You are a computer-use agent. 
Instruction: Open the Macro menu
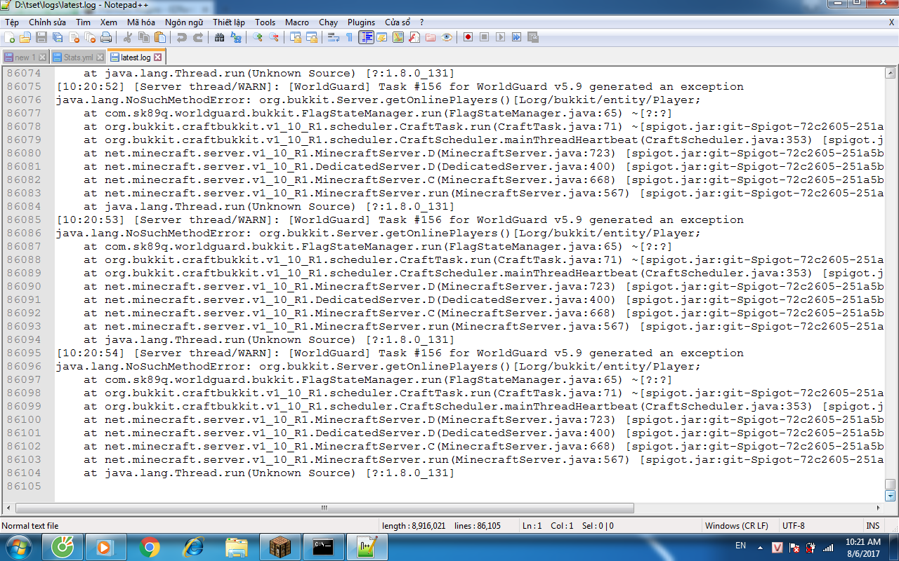297,22
